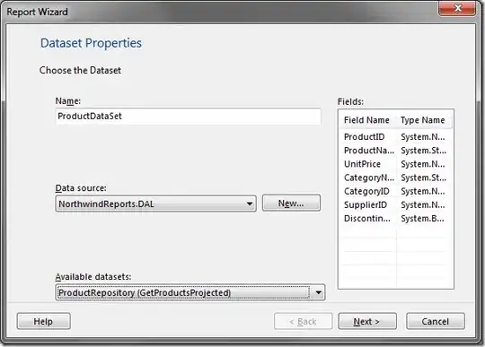The image size is (485, 347).
Task: Click the disabled Back button
Action: pos(304,321)
